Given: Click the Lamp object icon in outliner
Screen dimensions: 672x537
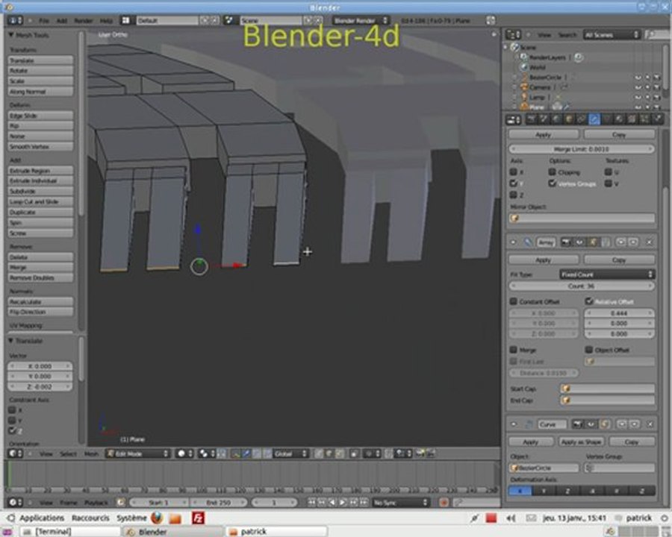Looking at the screenshot, I should click(523, 97).
